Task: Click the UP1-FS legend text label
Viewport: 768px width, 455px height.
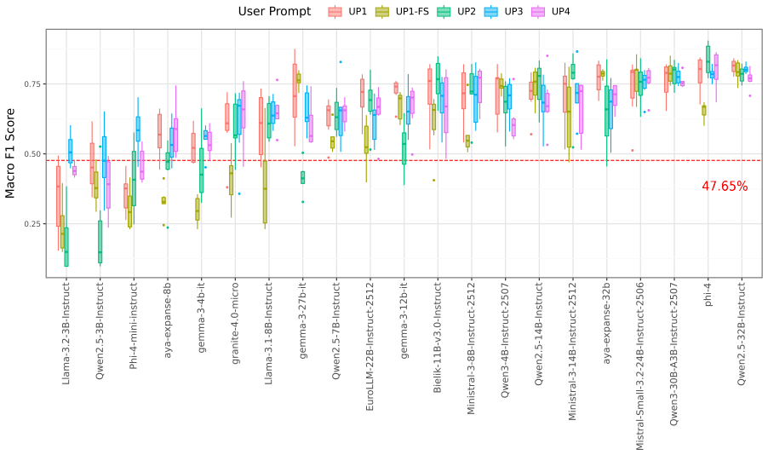Action: 412,12
